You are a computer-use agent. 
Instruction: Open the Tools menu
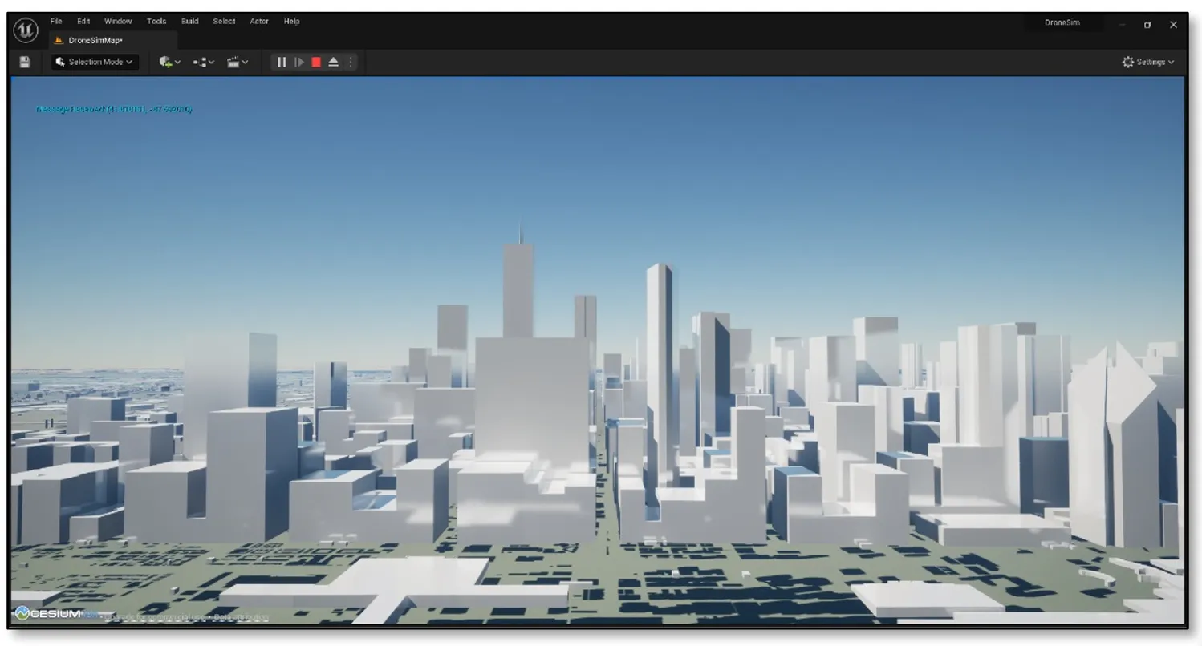pyautogui.click(x=156, y=22)
